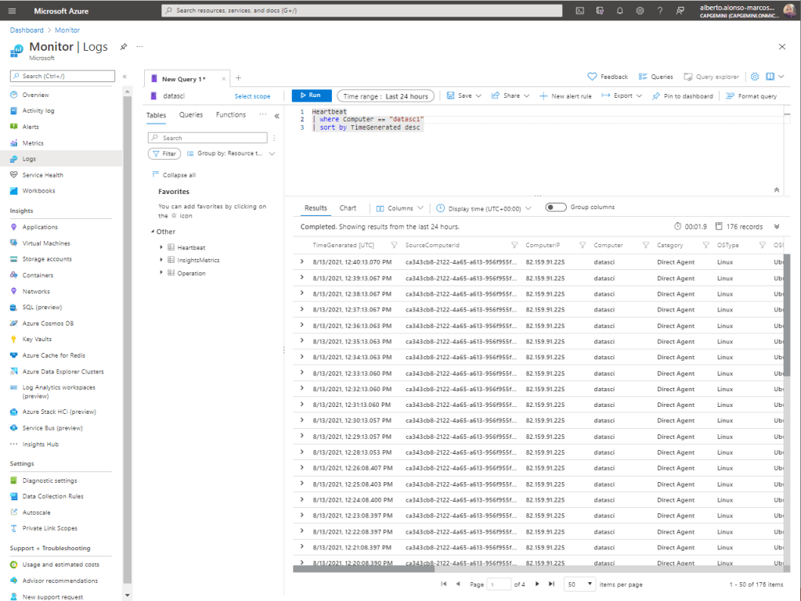The width and height of the screenshot is (801, 601).
Task: Open the Azure hamburger menu
Action: click(12, 11)
